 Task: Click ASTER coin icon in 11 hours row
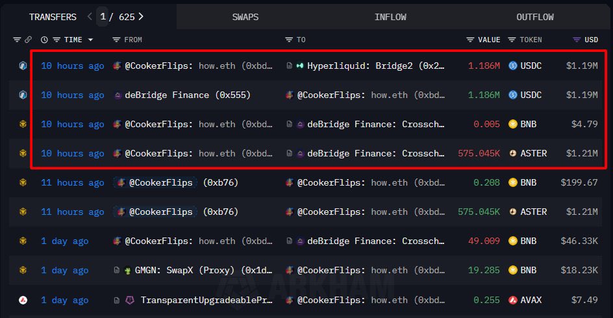click(x=513, y=212)
